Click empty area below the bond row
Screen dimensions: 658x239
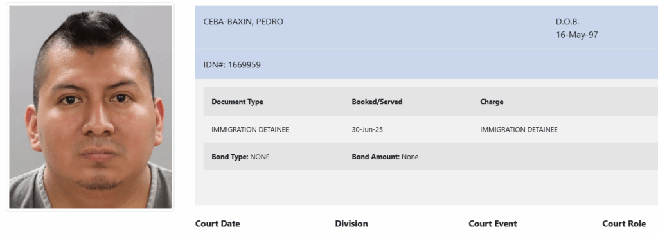(427, 188)
